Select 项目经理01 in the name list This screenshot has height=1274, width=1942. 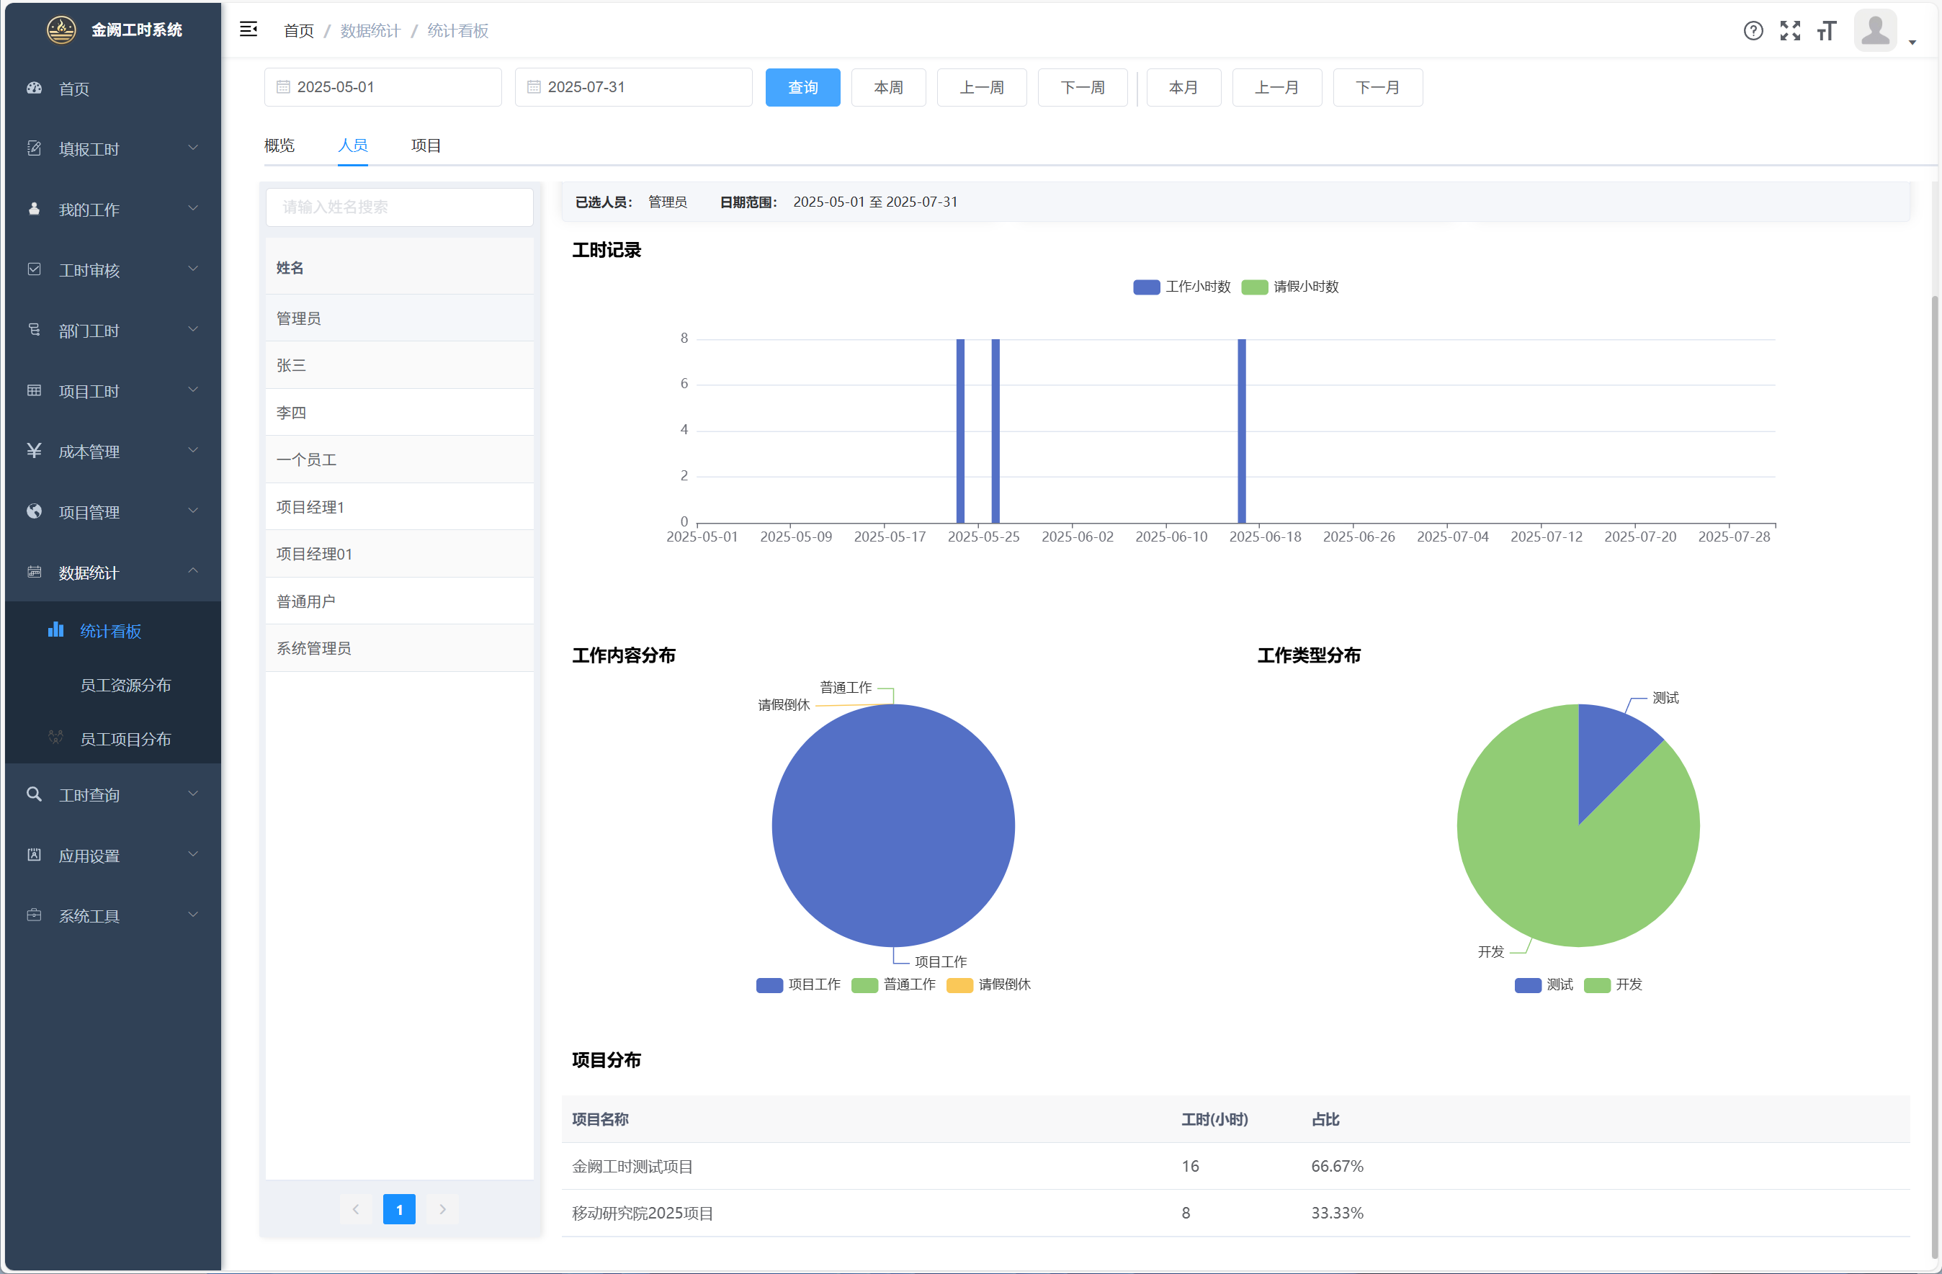click(x=399, y=554)
